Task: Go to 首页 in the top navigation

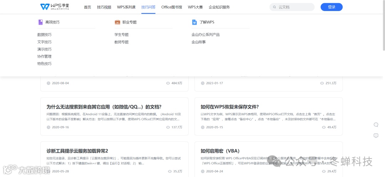Action: (x=87, y=7)
